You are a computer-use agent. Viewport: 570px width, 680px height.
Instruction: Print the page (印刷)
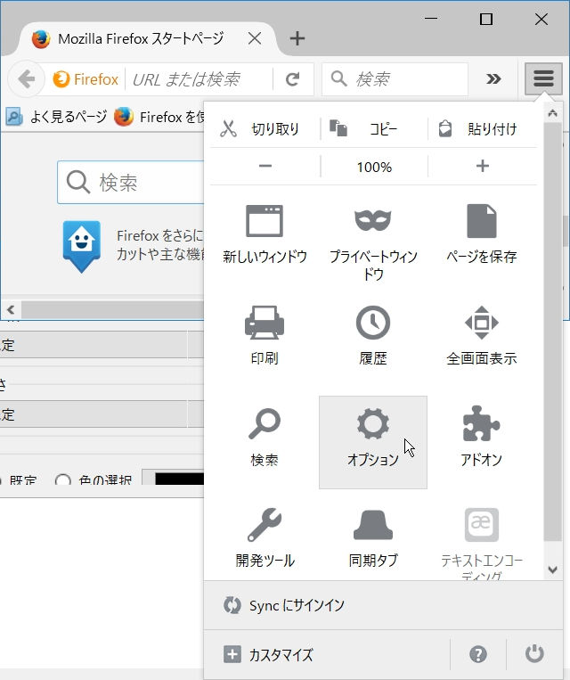tap(265, 336)
